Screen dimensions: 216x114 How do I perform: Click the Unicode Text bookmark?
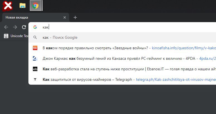tap(17, 36)
